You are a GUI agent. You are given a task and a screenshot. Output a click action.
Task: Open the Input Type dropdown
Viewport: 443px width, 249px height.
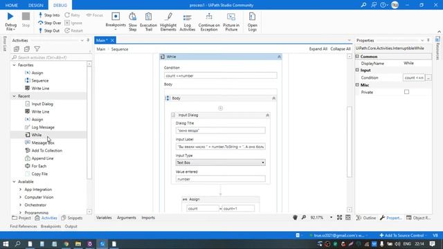(220, 163)
